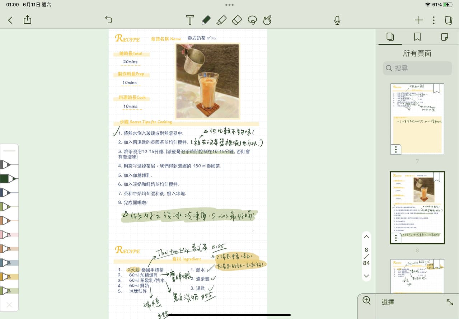Select the Eraser tool
The image size is (459, 319).
pos(237,20)
